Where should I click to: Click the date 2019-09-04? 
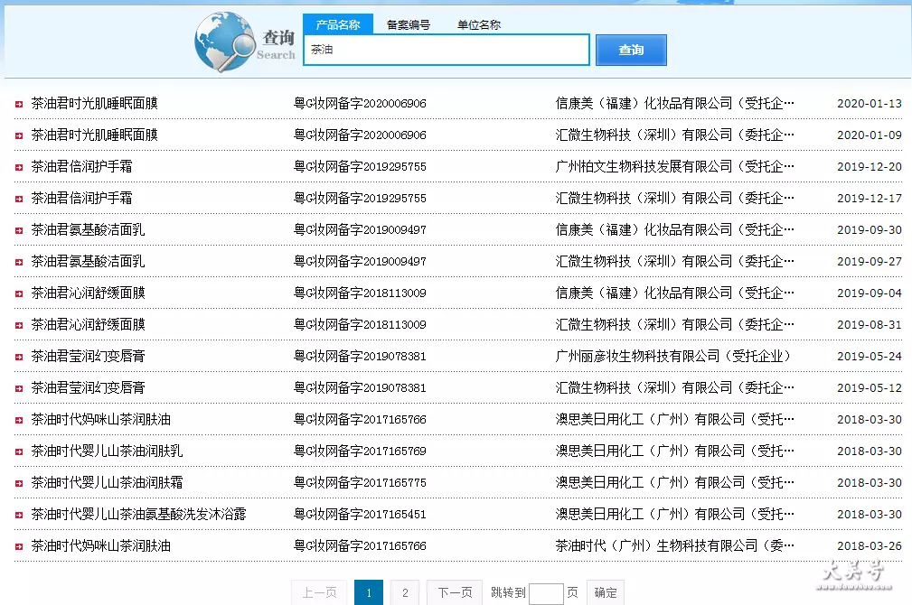click(x=870, y=293)
